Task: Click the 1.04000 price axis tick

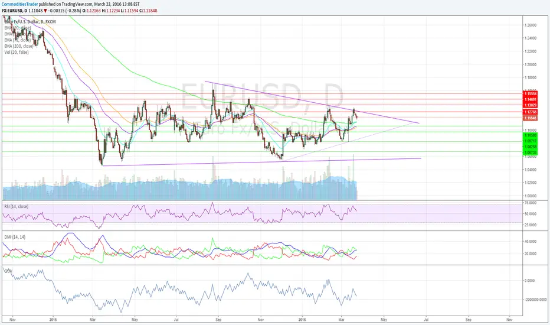Action: 531,170
